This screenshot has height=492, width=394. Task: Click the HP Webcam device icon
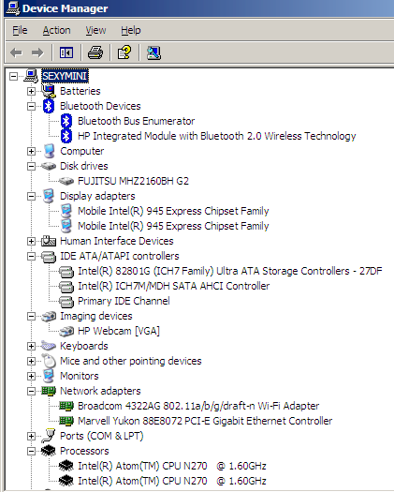coord(66,331)
